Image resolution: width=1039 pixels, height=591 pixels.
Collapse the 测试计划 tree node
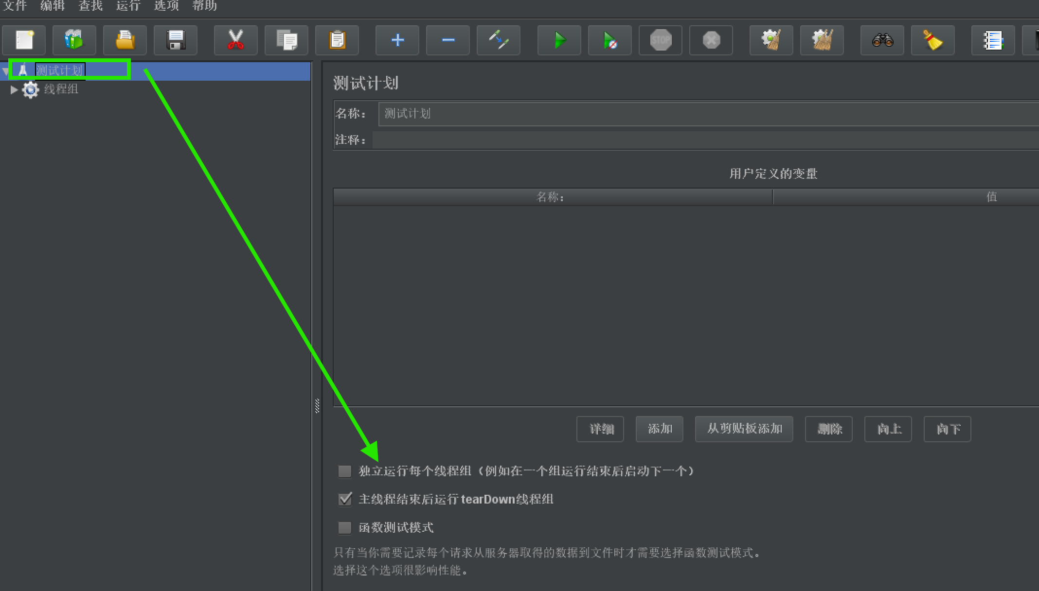click(x=5, y=71)
